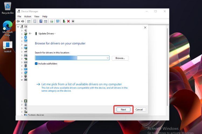Open the driver location dropdown

click(x=107, y=58)
